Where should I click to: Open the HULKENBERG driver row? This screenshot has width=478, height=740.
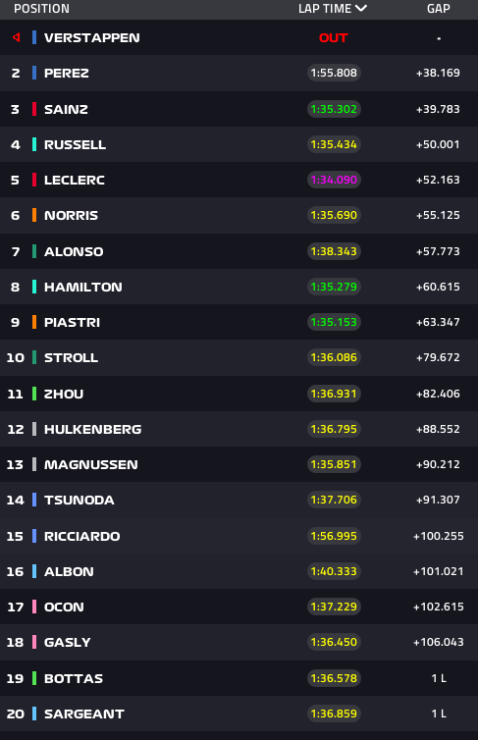239,429
